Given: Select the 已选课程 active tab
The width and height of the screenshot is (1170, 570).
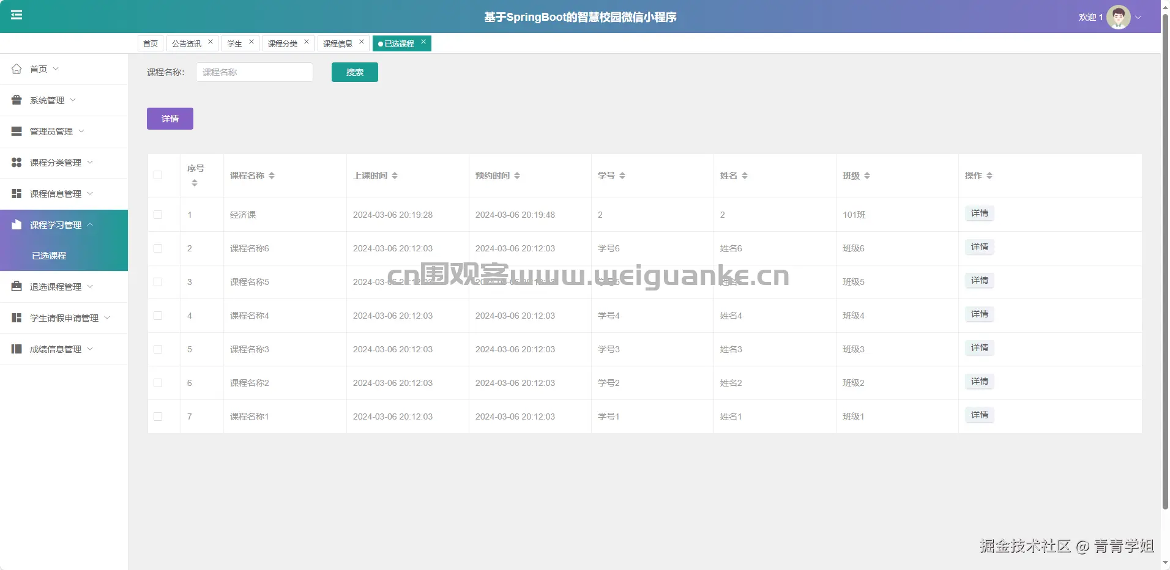Looking at the screenshot, I should tap(399, 43).
